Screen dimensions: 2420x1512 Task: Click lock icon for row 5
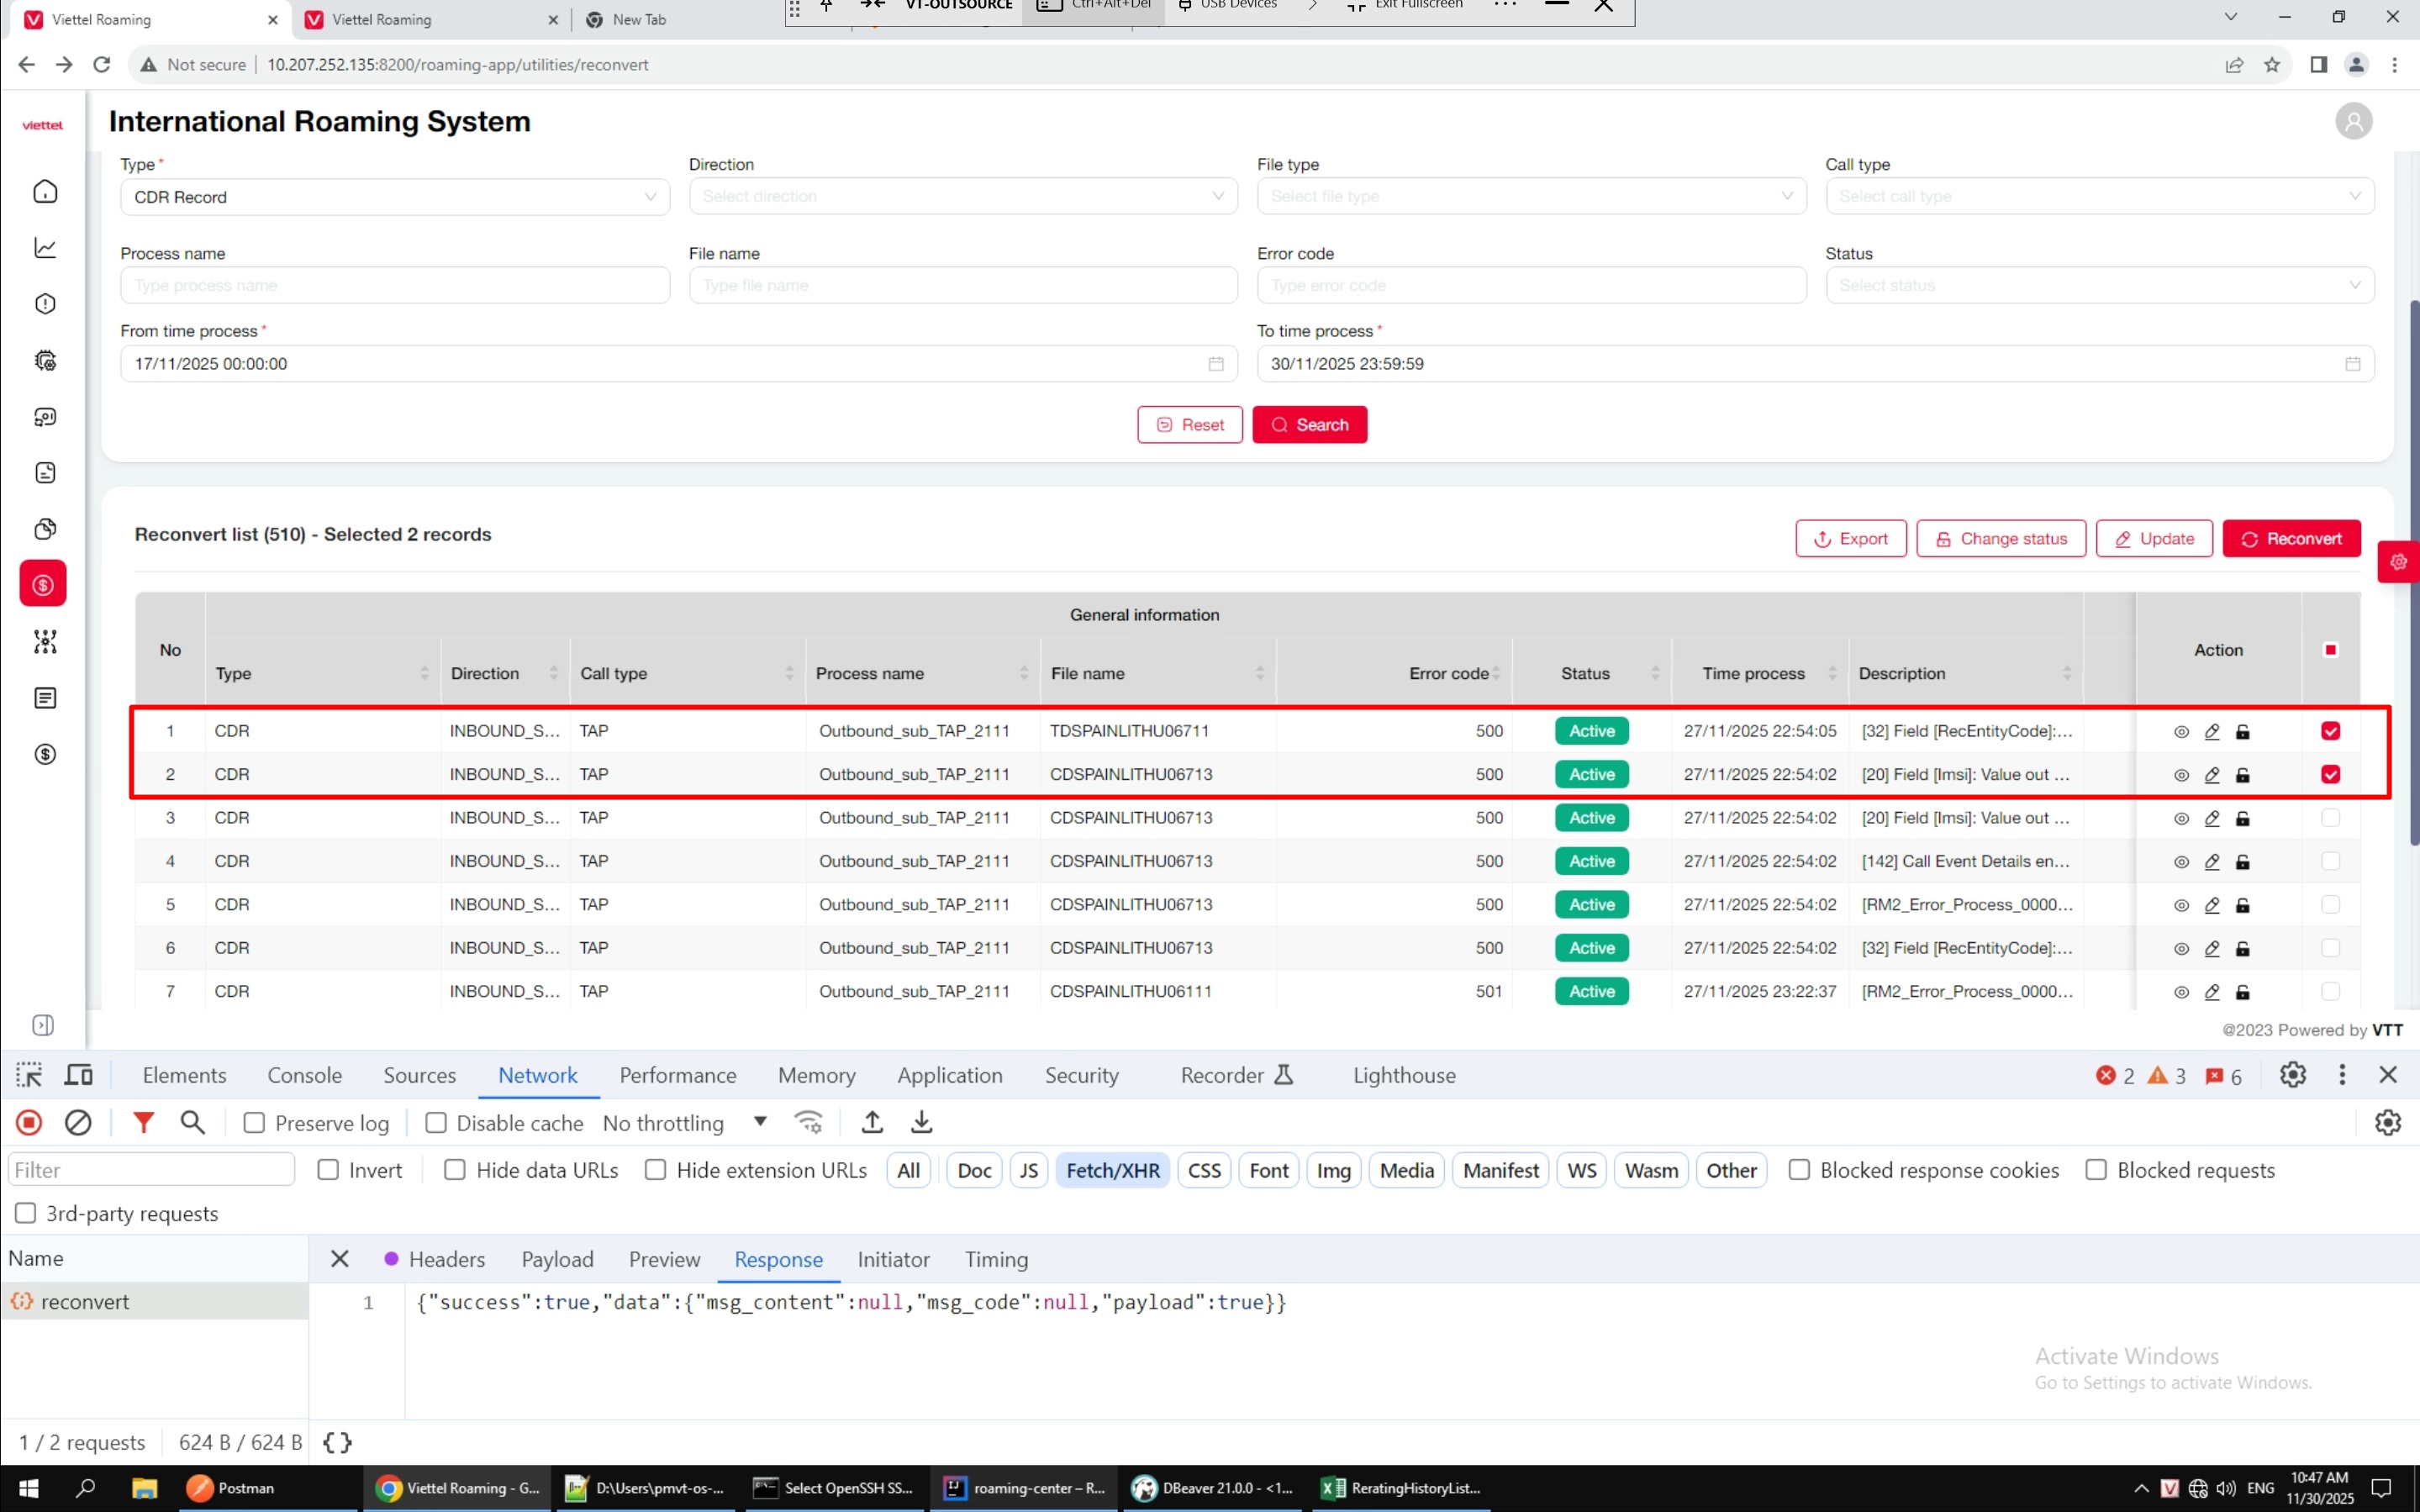[2243, 905]
